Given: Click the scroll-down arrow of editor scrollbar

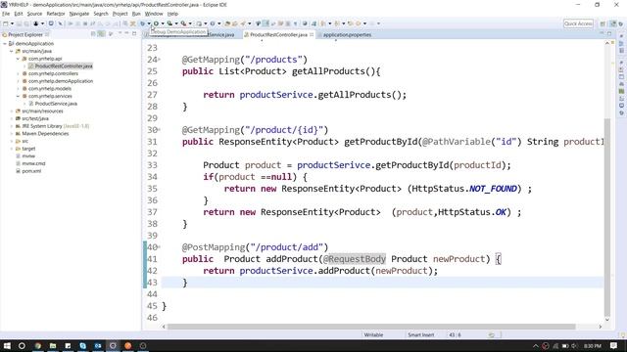Looking at the screenshot, I should coord(607,320).
